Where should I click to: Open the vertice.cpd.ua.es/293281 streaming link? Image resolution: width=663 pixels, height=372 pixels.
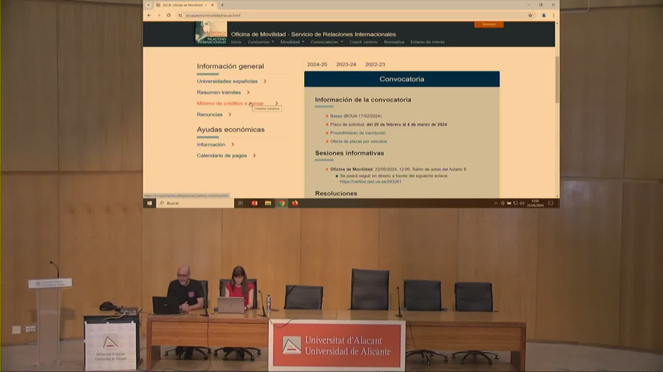[371, 182]
